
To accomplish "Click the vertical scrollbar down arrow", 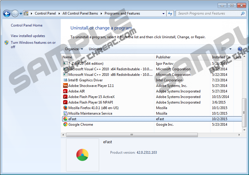I will pos(244,130).
